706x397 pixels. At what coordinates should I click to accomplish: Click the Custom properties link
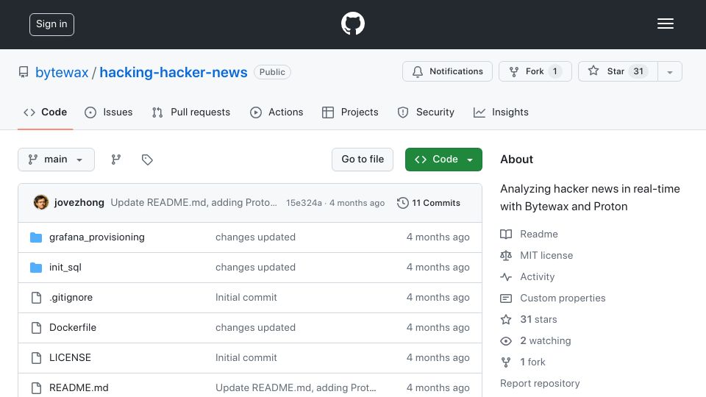coord(563,298)
